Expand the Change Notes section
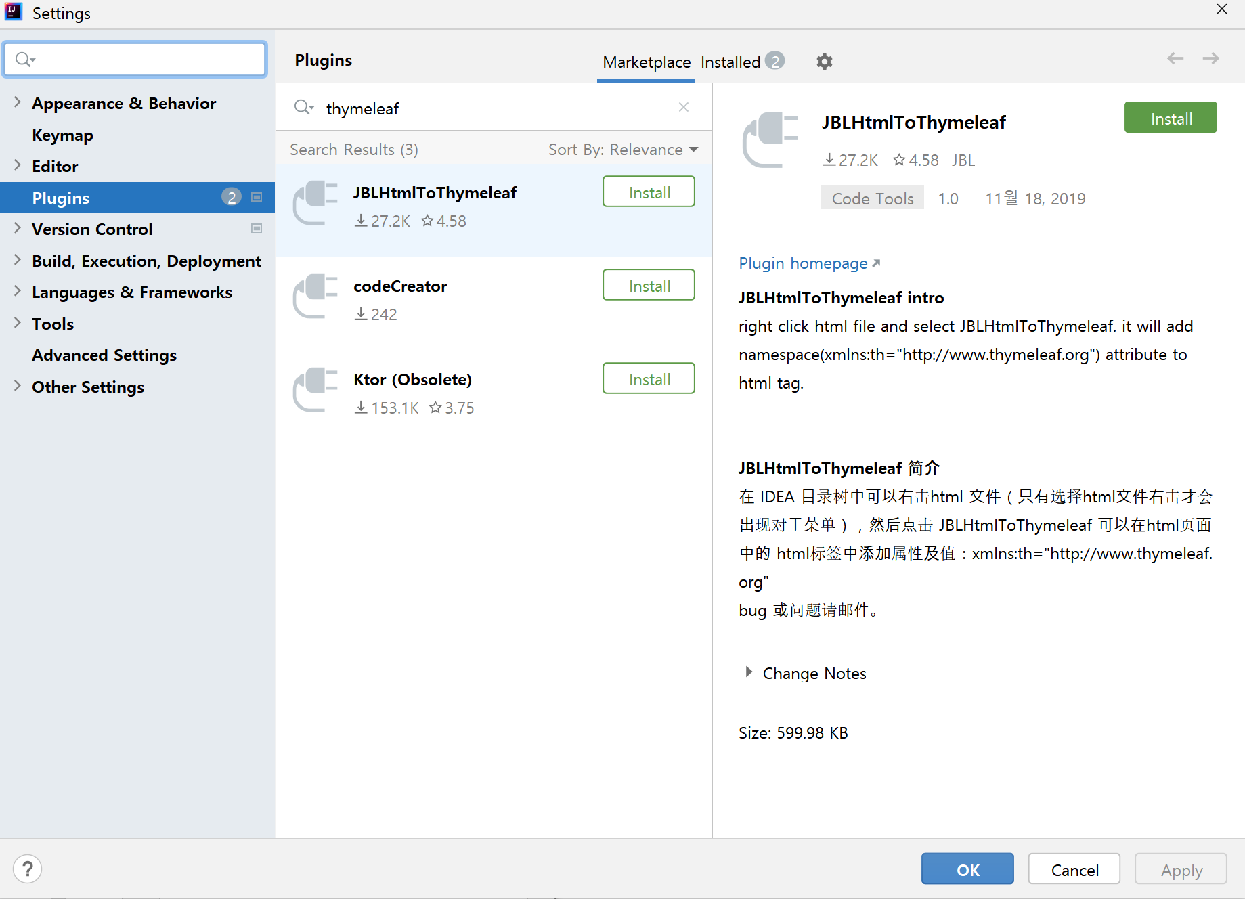Screen dimensions: 1245x899 (x=749, y=672)
